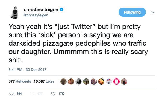
Task: Click the reply speech bubble icon
Action: pyautogui.click(x=11, y=94)
